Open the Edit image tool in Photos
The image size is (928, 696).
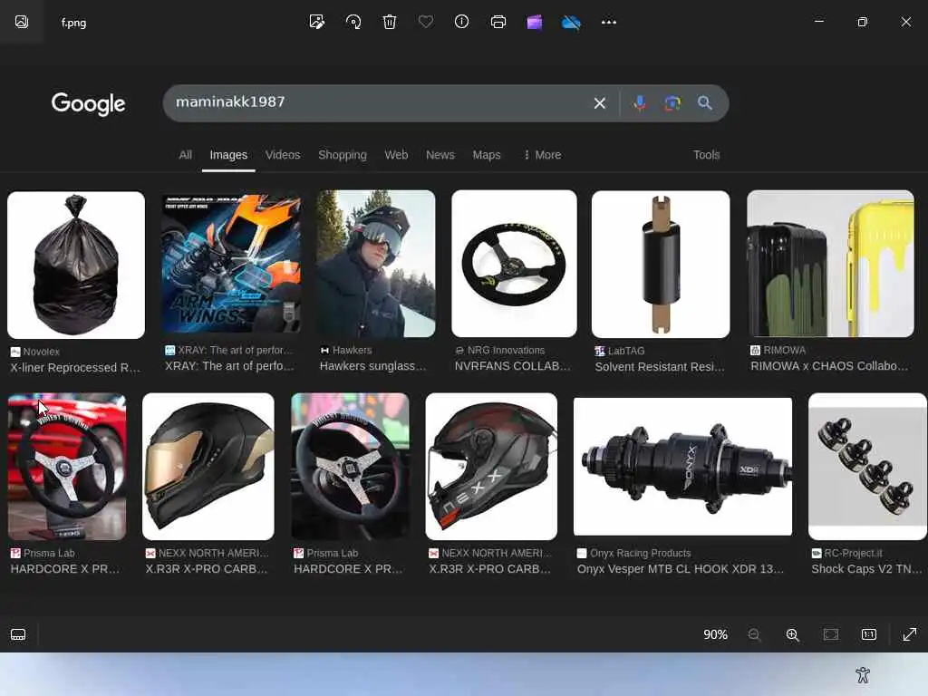point(316,22)
